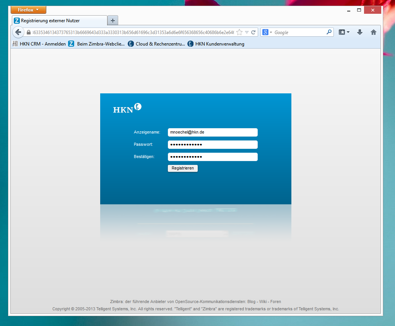Screen dimensions: 395x326
Task: Click the HKN logo on login panel
Action: pyautogui.click(x=127, y=108)
